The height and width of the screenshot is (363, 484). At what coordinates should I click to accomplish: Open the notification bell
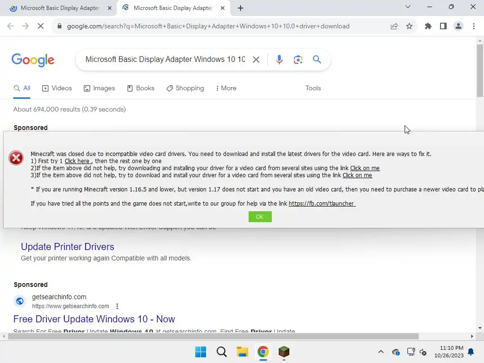tap(471, 352)
